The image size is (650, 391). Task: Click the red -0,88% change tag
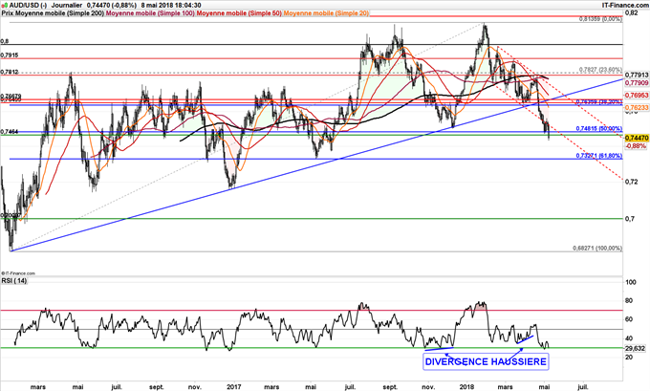(636, 146)
